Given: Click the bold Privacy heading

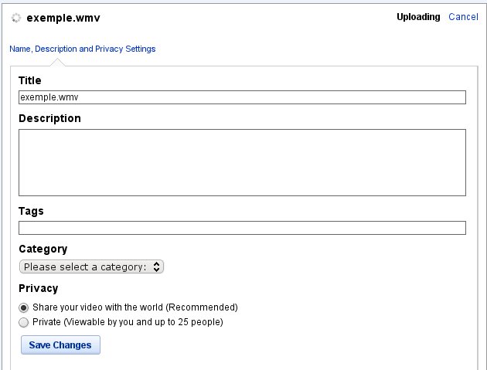Looking at the screenshot, I should [x=38, y=288].
